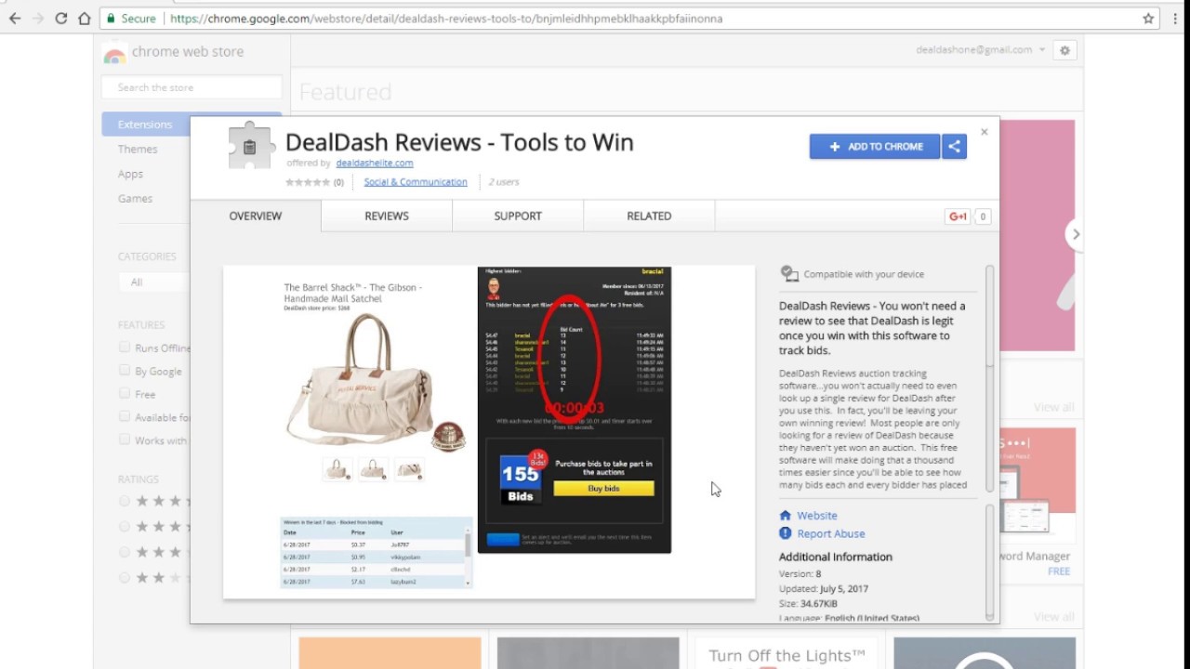
Task: Click the DealDash extension puzzle icon
Action: tap(251, 147)
